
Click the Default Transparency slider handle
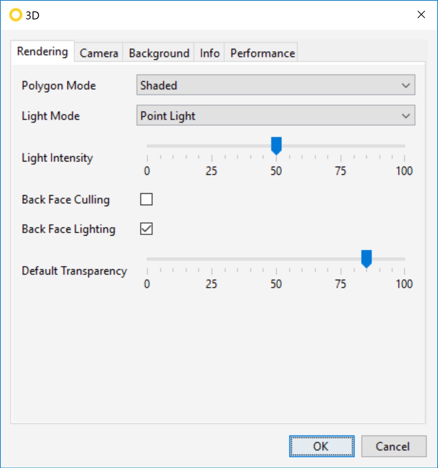366,258
